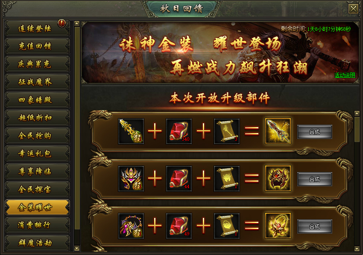Click 合成 button for the helmet recipe
The height and width of the screenshot is (255, 363).
point(315,179)
